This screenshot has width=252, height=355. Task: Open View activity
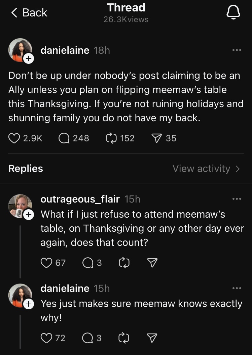tap(206, 169)
